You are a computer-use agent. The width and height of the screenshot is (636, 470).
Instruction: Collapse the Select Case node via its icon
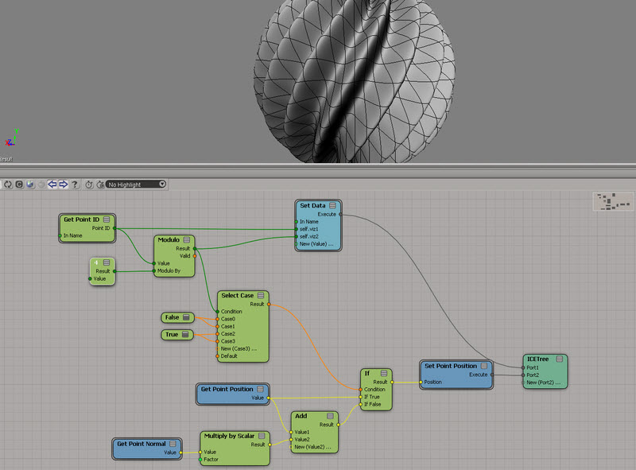point(260,296)
